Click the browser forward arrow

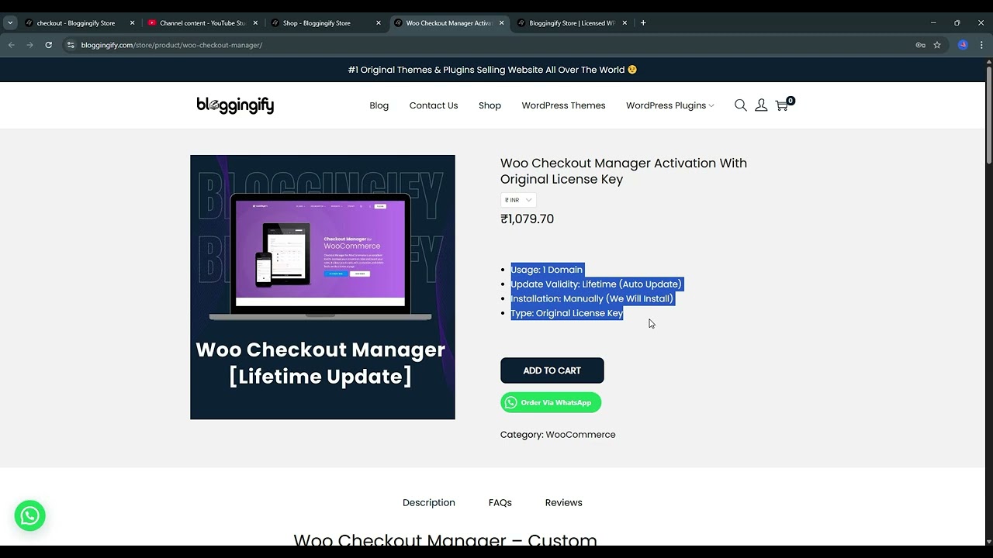(29, 45)
